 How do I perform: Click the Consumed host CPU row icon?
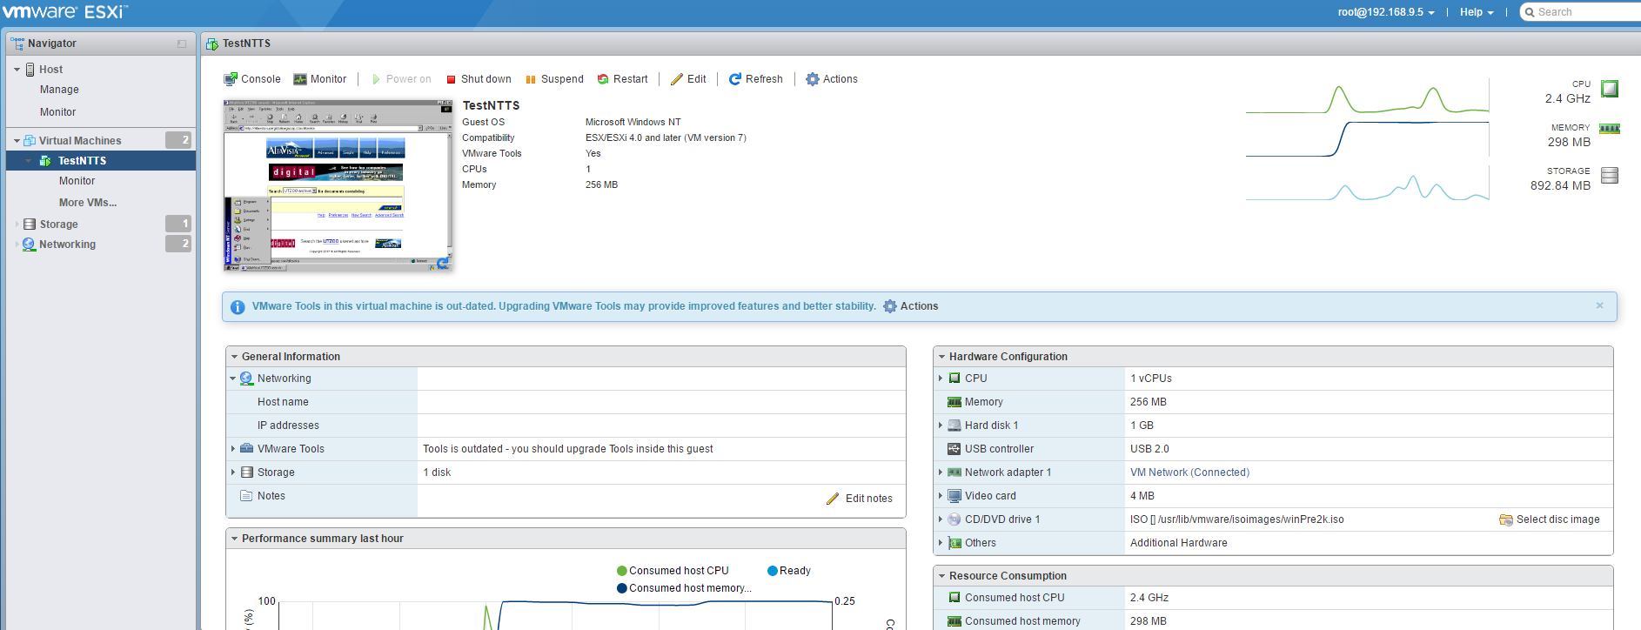[954, 598]
